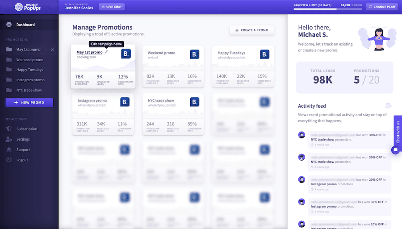Click the Logout power icon
Screen dimensions: 402x229
[x=9, y=160]
